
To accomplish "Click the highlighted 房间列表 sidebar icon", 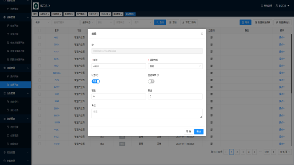I will coord(8,85).
